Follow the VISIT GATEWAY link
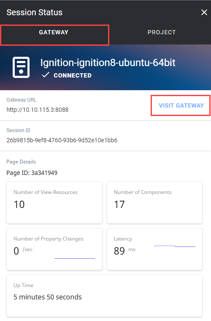Screen dimensions: 211x321 (x=181, y=105)
